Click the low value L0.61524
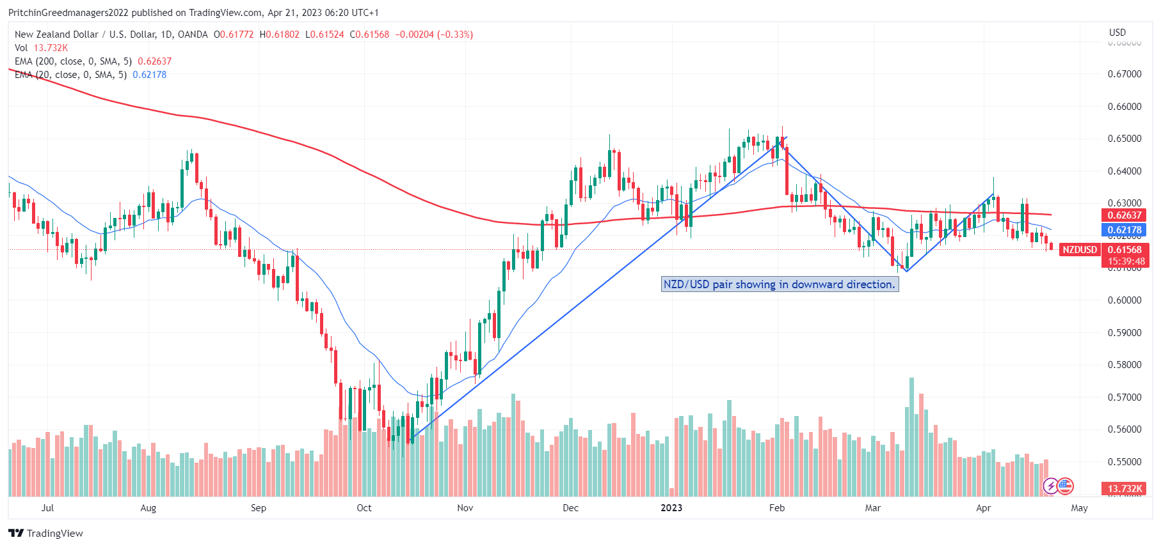Viewport: 1161px width, 547px height. 324,35
